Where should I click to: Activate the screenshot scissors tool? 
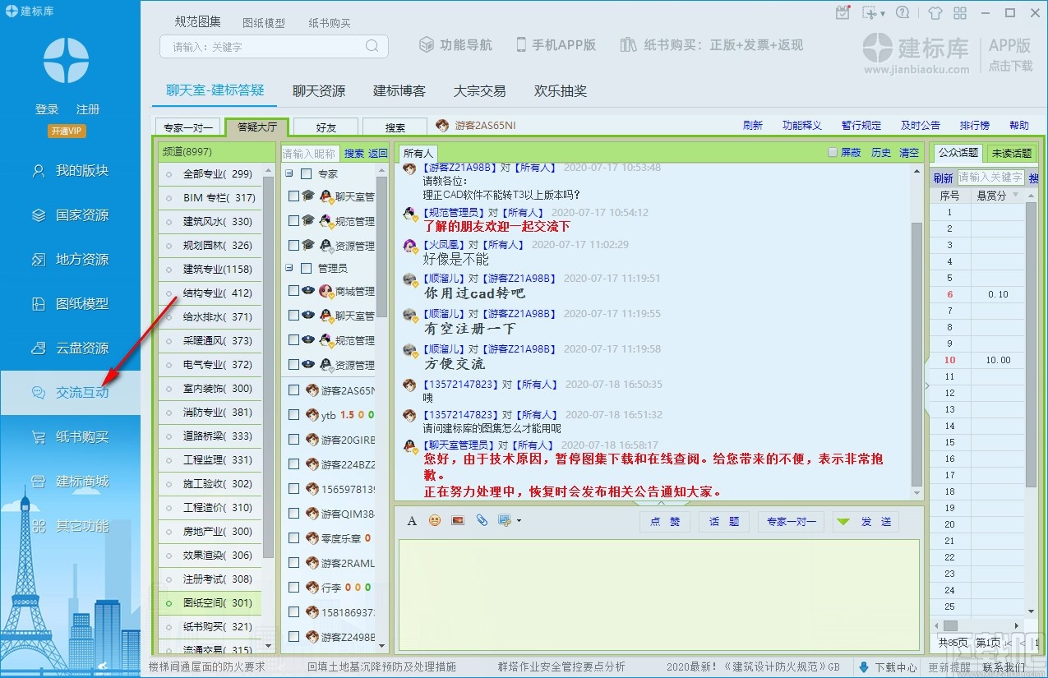pos(869,12)
